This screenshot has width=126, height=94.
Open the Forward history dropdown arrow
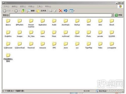[x=19, y=11]
